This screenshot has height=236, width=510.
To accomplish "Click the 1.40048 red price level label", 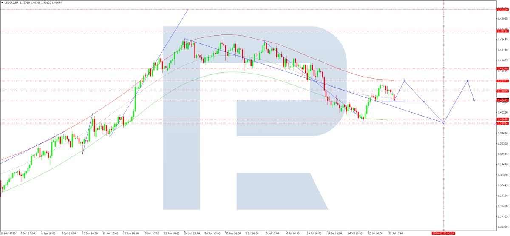I will [503, 119].
